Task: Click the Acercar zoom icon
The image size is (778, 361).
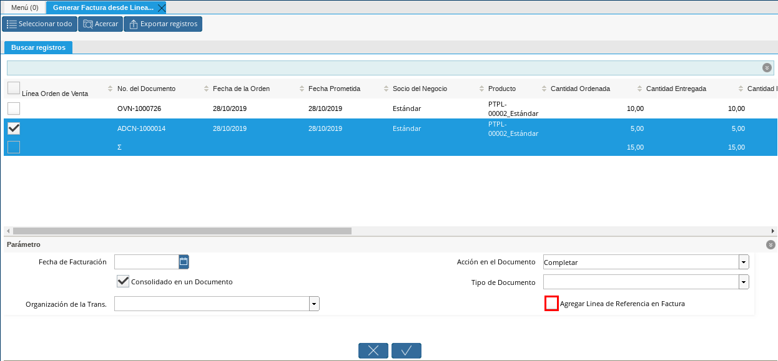Action: click(x=88, y=24)
